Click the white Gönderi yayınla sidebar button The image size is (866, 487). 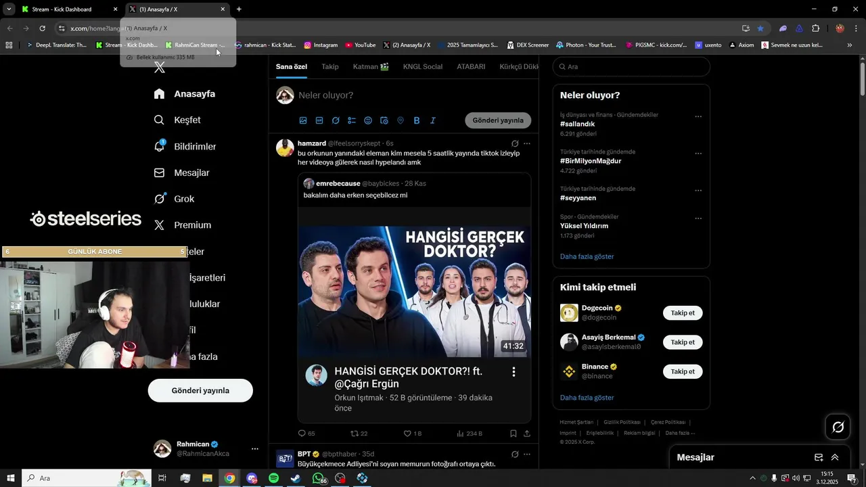tap(200, 390)
